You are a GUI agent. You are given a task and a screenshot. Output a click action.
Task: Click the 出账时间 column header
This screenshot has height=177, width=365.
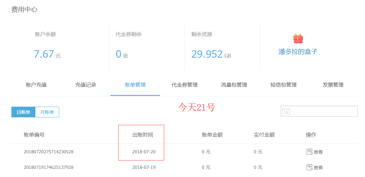(x=142, y=135)
